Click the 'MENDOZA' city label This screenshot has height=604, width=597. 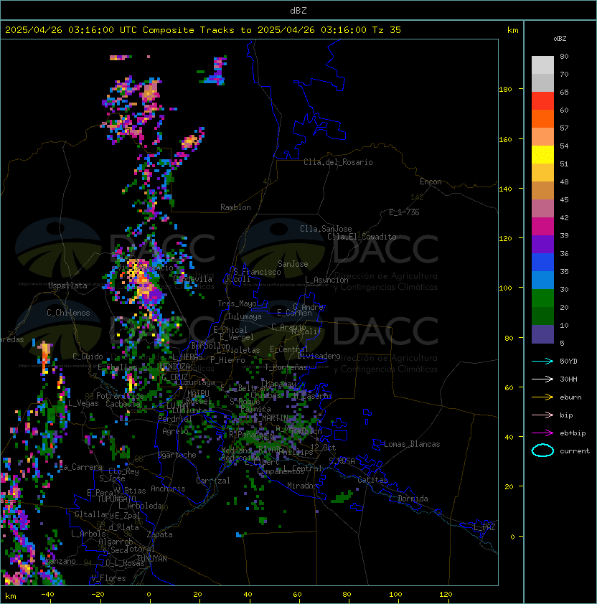tap(174, 366)
